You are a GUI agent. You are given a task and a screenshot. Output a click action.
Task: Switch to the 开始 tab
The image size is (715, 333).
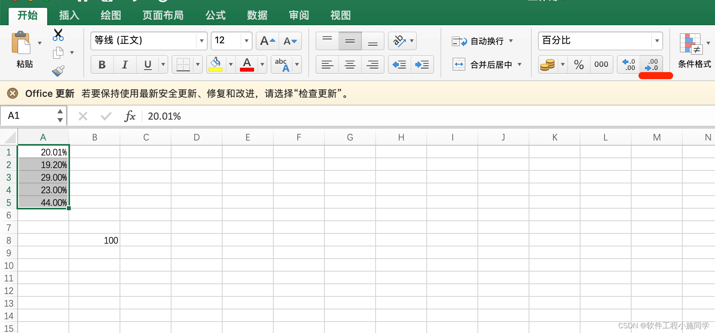pos(28,15)
